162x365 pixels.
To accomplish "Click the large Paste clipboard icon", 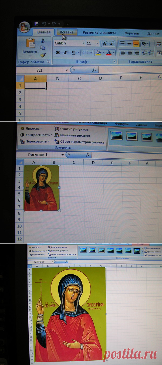I will pyautogui.click(x=31, y=43).
